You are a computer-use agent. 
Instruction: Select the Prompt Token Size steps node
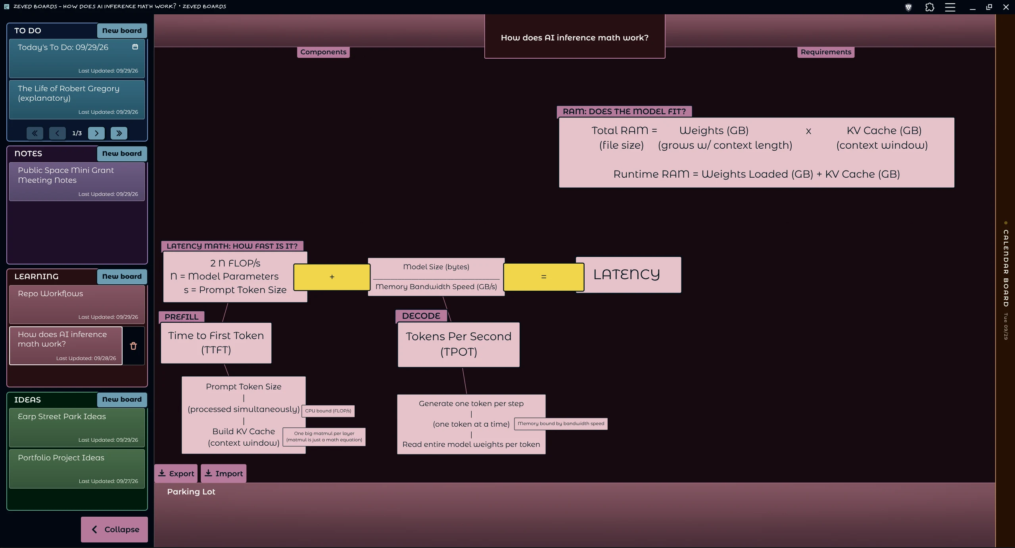244,415
